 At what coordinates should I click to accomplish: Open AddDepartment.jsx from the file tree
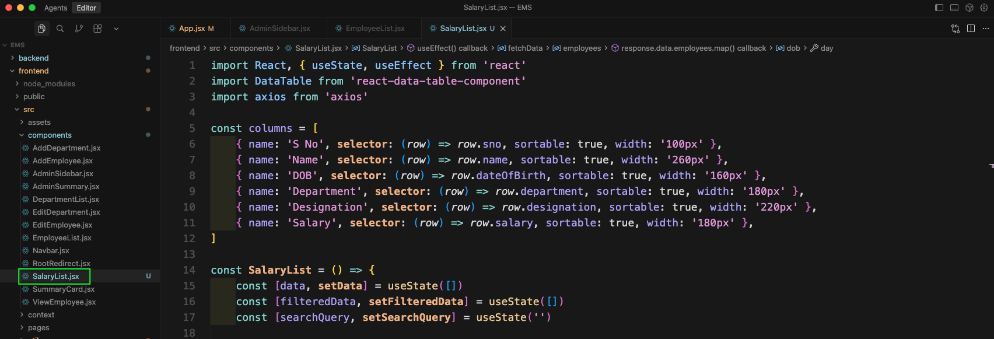click(66, 148)
